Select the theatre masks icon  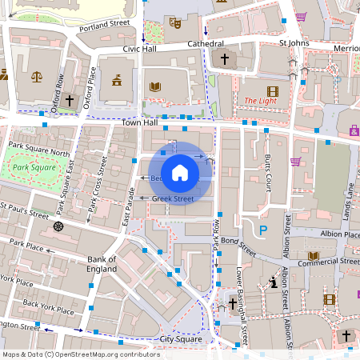point(175,23)
